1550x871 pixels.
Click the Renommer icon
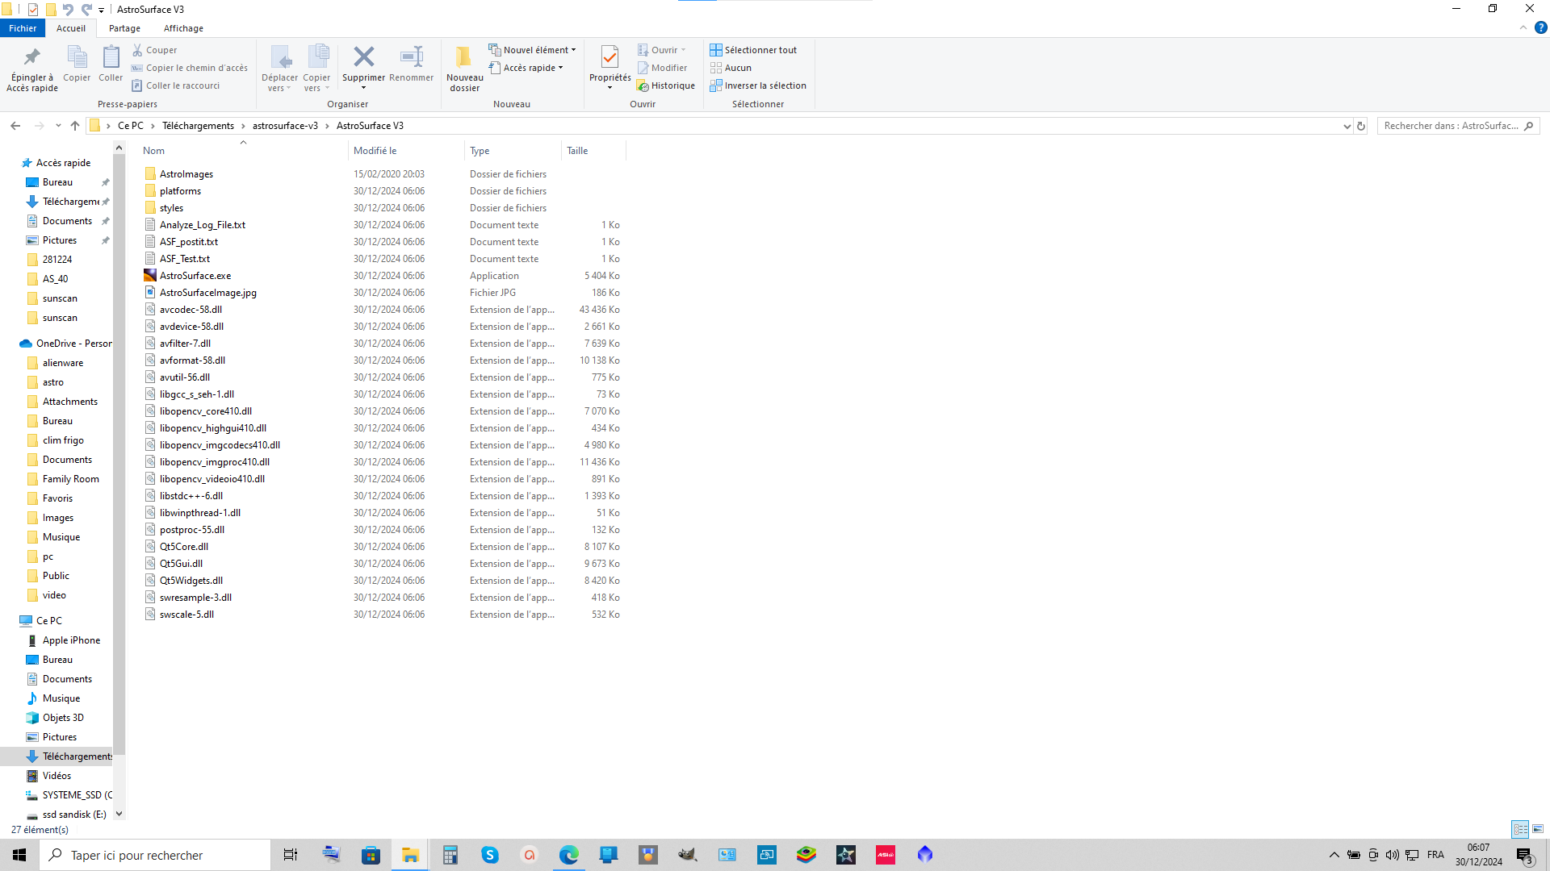(x=411, y=57)
